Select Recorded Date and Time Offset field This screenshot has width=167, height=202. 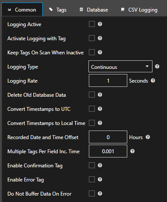(x=108, y=137)
